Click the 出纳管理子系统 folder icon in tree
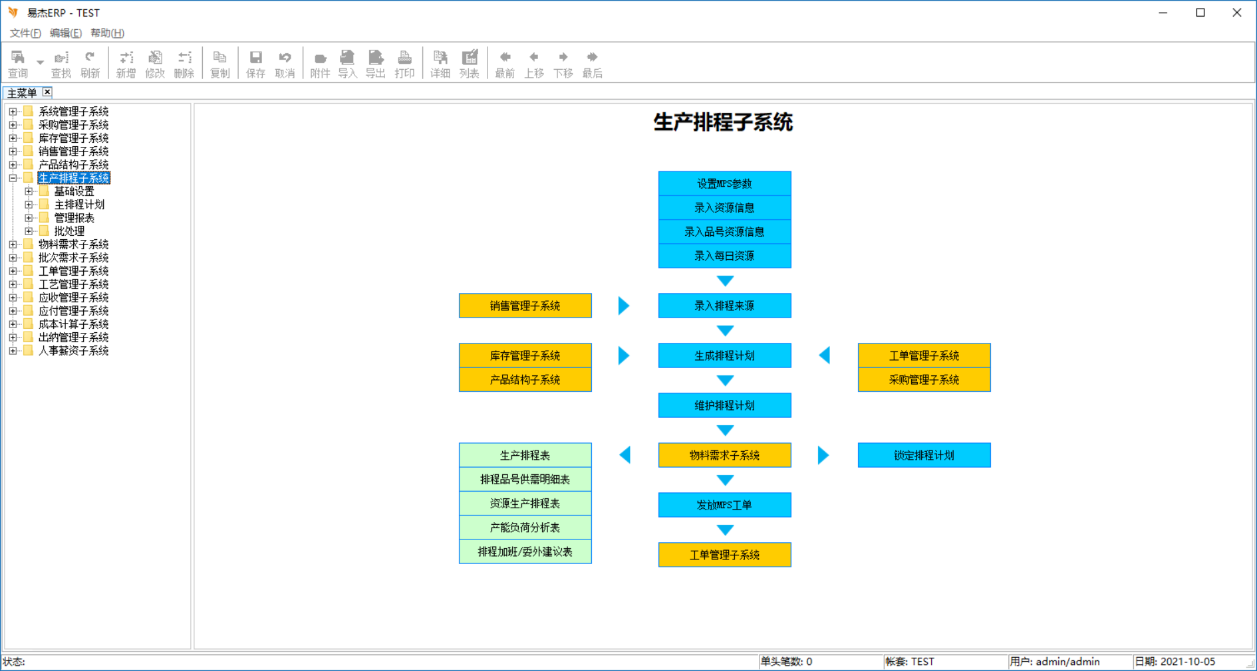Viewport: 1257px width, 671px height. (x=28, y=337)
